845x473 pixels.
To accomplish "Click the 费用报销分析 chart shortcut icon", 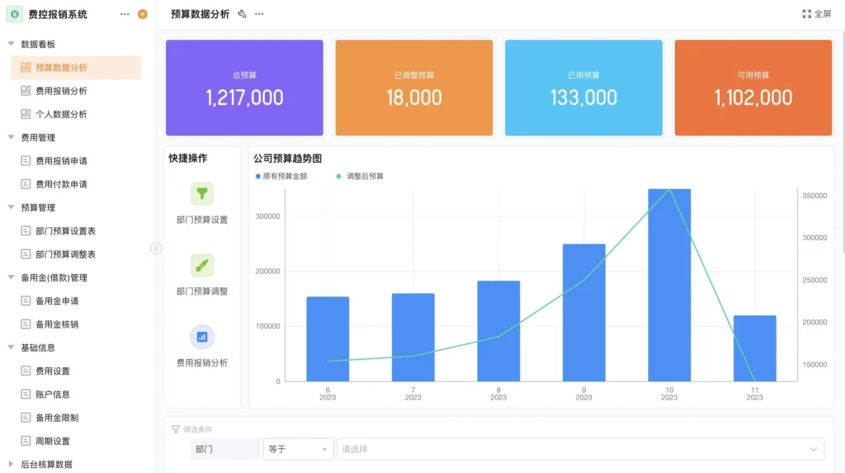I will coord(202,337).
